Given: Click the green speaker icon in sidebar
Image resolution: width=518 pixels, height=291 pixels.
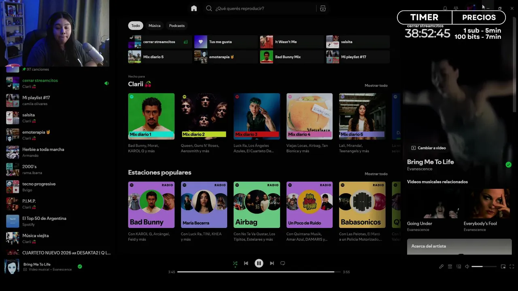Looking at the screenshot, I should pos(106,83).
